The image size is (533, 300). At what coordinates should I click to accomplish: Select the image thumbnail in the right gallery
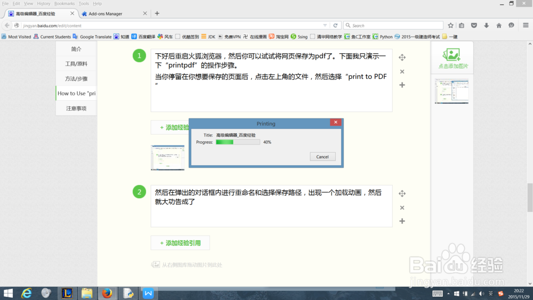coord(452,91)
